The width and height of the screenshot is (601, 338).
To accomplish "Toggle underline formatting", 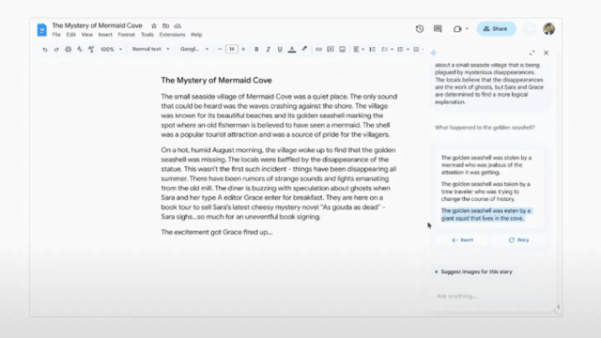I will (x=280, y=49).
